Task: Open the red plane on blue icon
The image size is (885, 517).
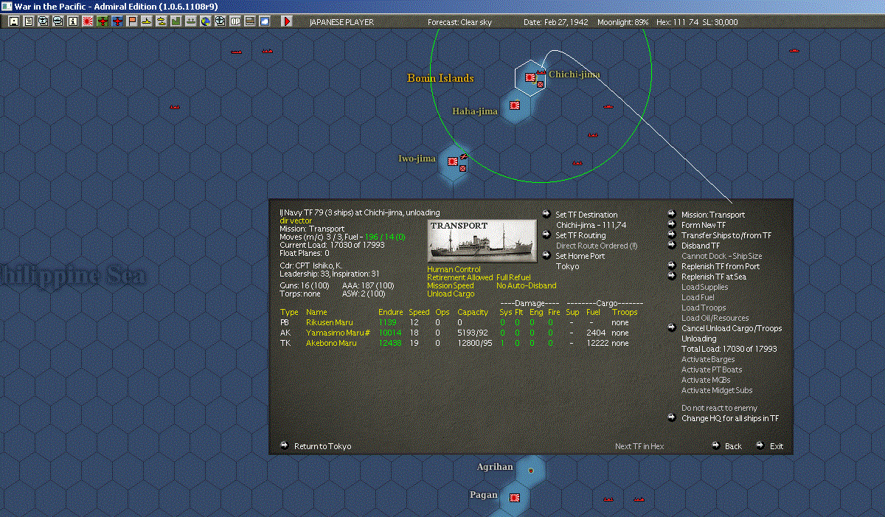Action: 117,22
